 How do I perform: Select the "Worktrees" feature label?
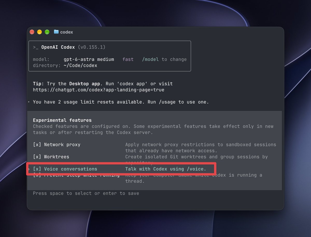coord(56,157)
